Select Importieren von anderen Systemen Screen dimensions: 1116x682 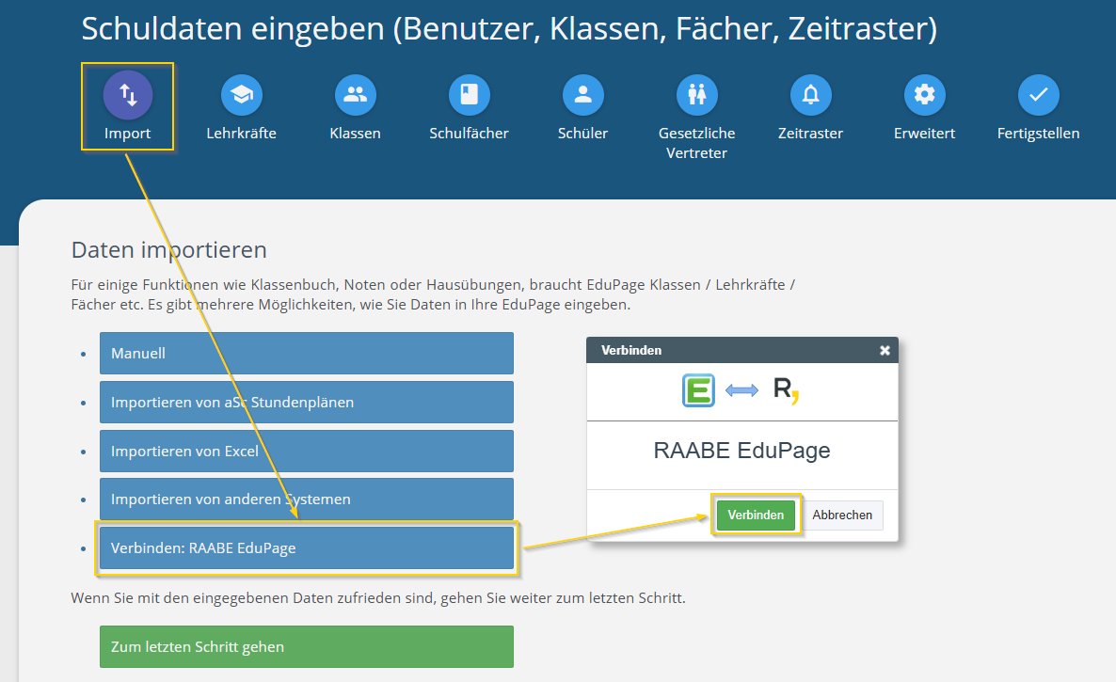pos(307,500)
